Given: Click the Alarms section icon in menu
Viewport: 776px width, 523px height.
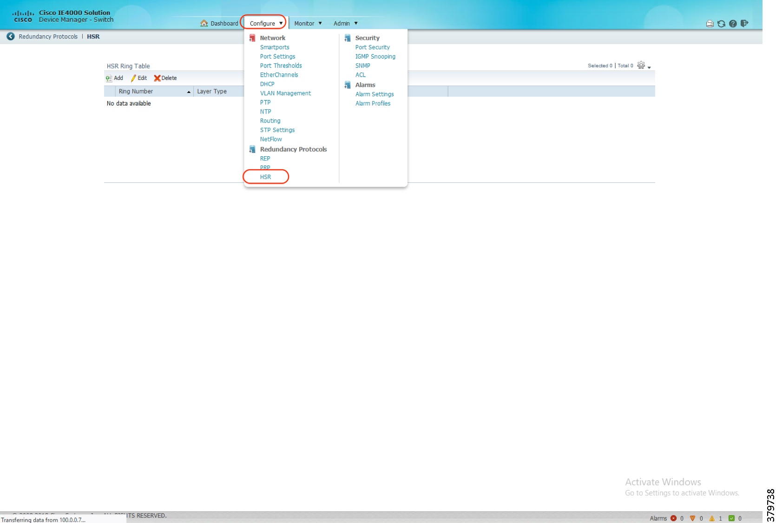Looking at the screenshot, I should pos(348,85).
